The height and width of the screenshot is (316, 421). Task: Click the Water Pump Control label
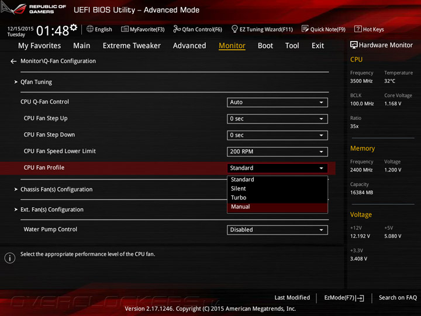[50, 229]
